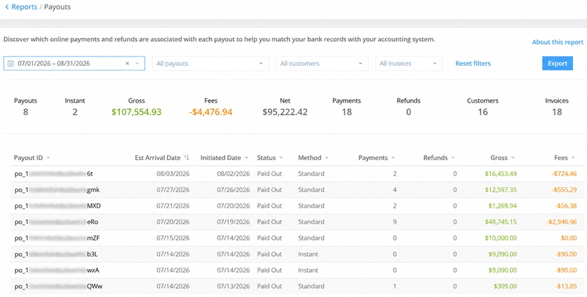The image size is (587, 297).
Task: Click the $16,453.49 gross amount cell
Action: 501,174
